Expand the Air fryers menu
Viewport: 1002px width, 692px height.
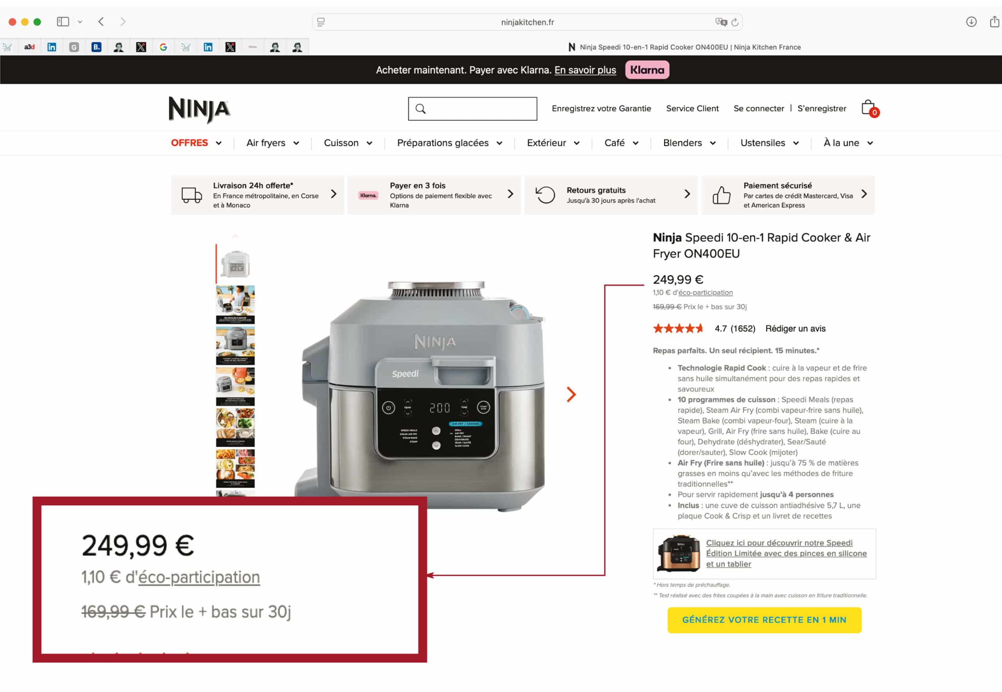273,143
